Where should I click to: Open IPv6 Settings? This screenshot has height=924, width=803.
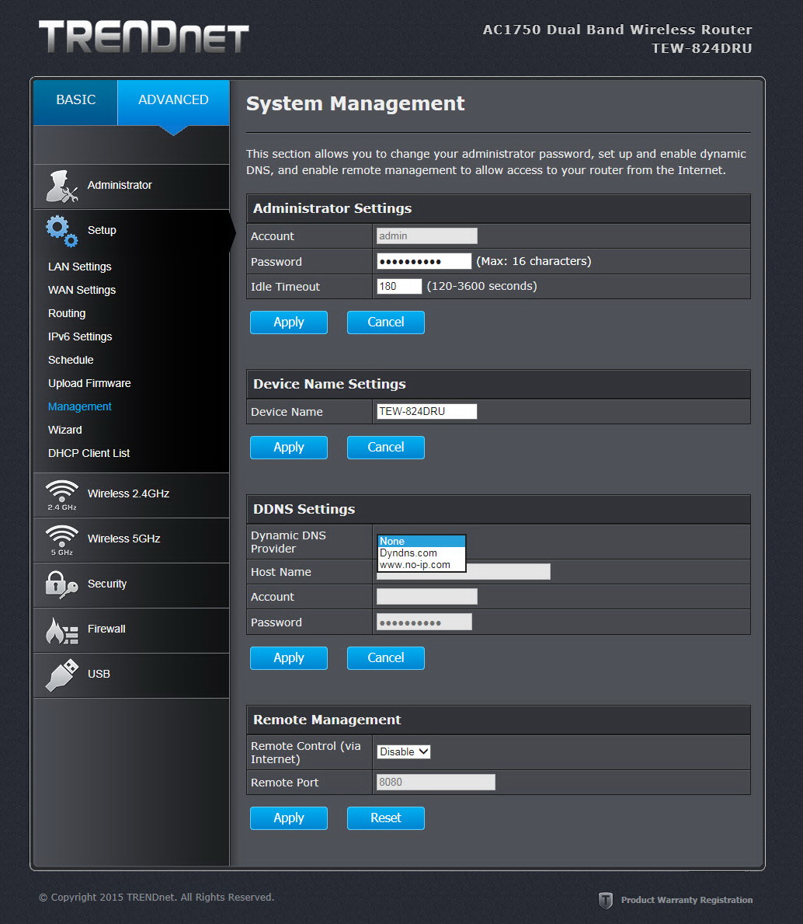(80, 336)
